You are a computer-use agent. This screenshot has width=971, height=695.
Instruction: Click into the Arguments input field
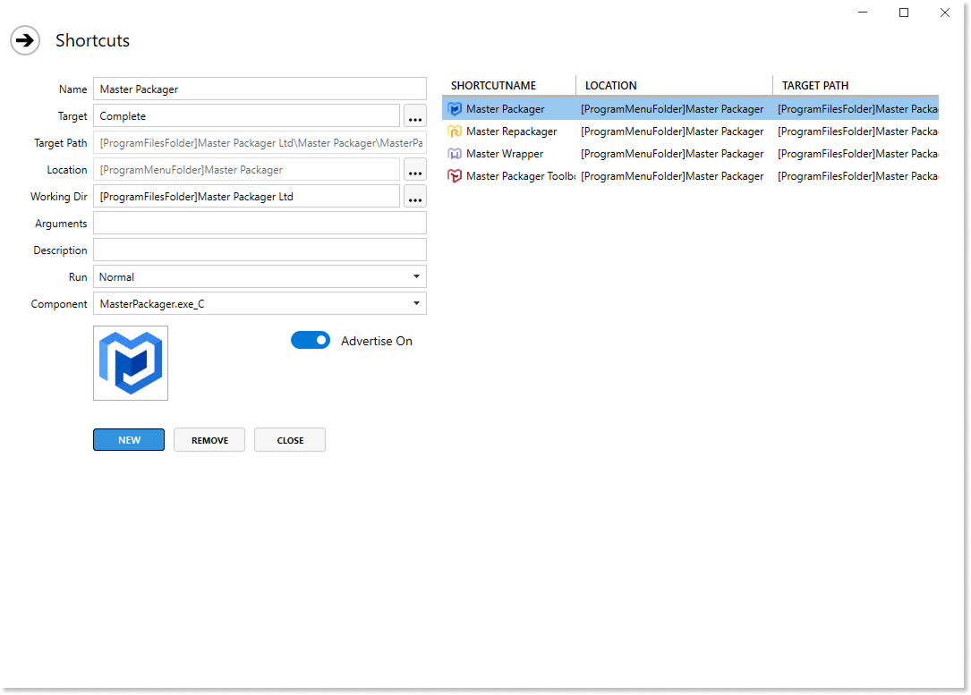pos(260,224)
